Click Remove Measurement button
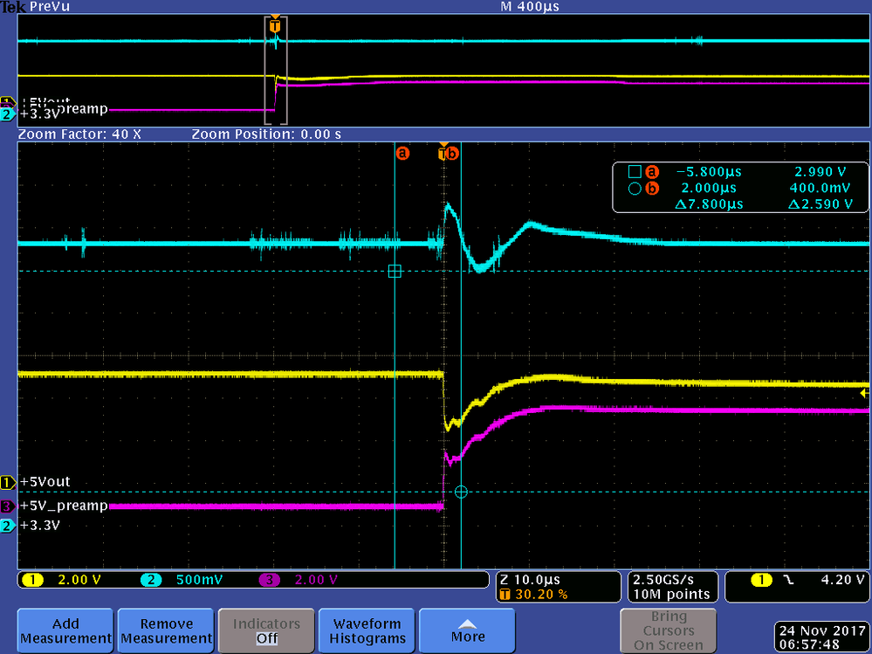The image size is (872, 654). [x=166, y=631]
